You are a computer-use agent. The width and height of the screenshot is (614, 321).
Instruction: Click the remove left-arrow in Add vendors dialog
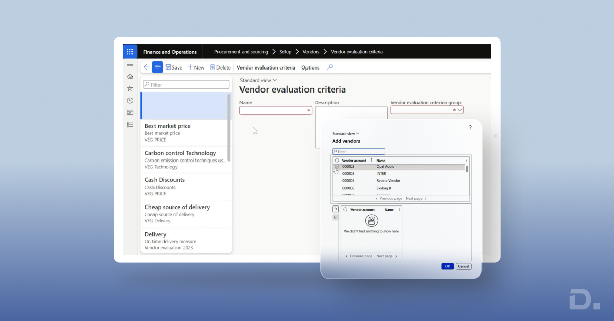point(335,217)
